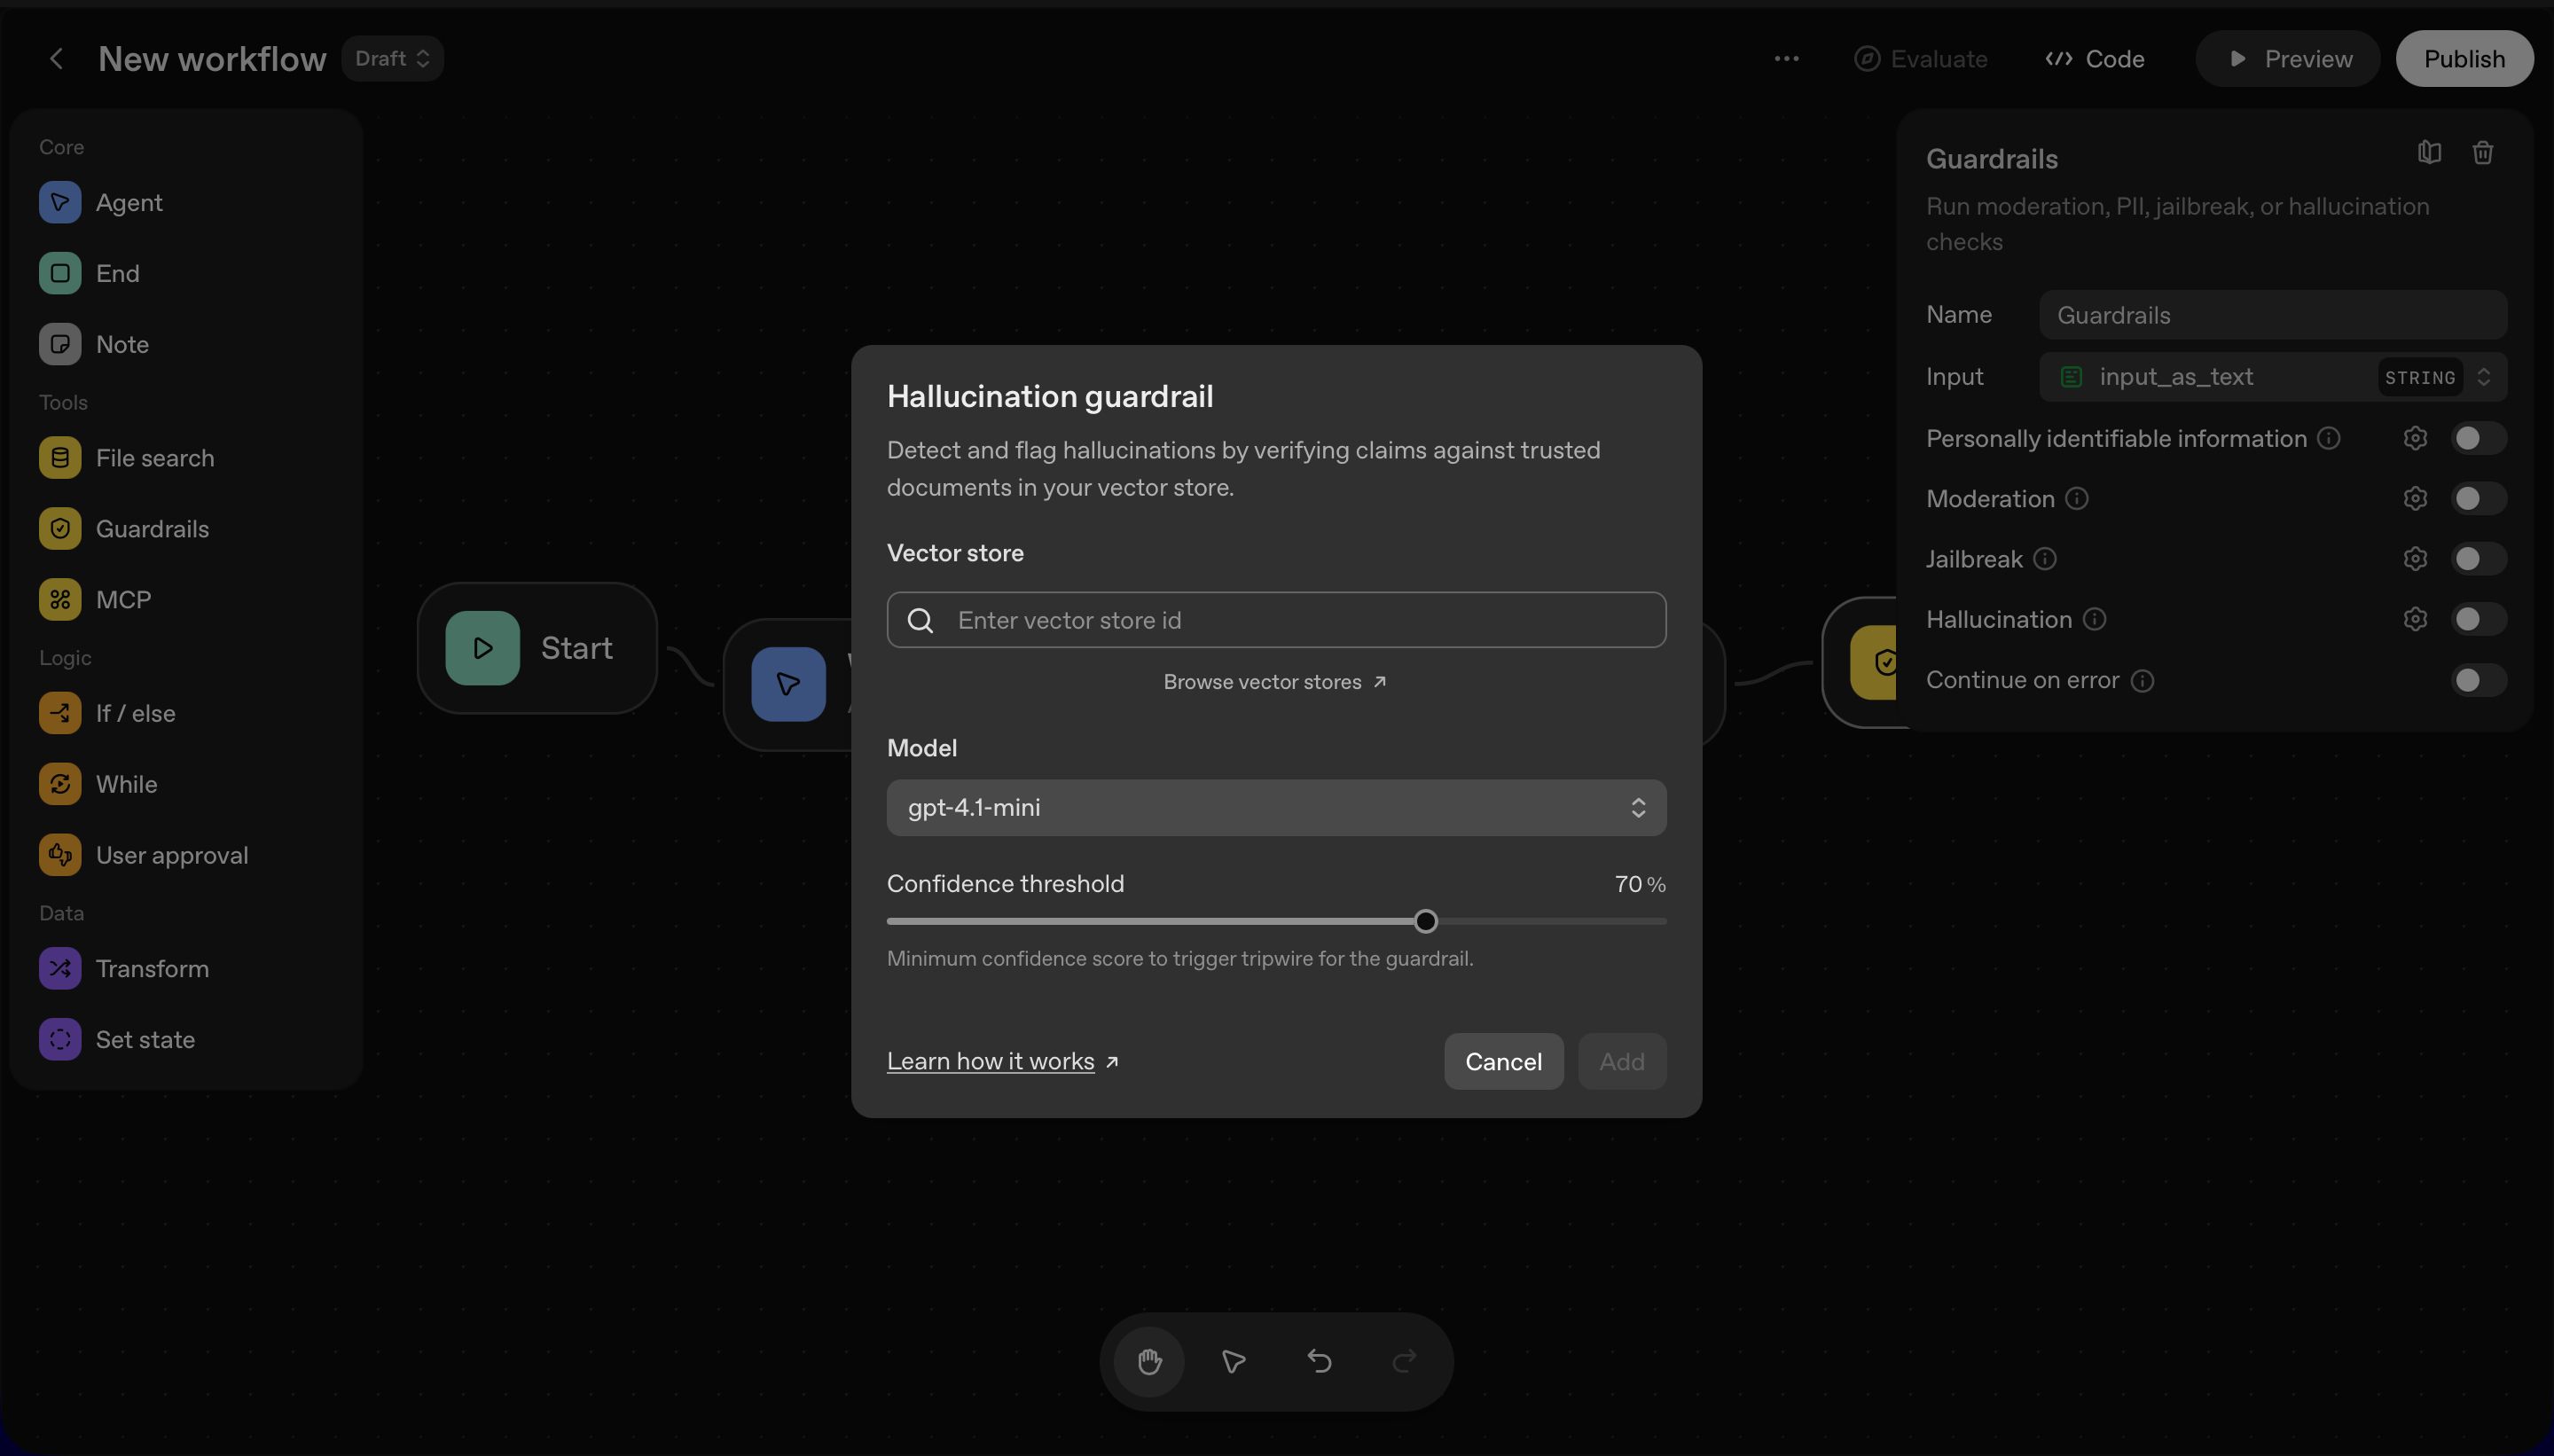Viewport: 2554px width, 1456px height.
Task: Enable the Personally identifiable information toggle
Action: pyautogui.click(x=2477, y=438)
